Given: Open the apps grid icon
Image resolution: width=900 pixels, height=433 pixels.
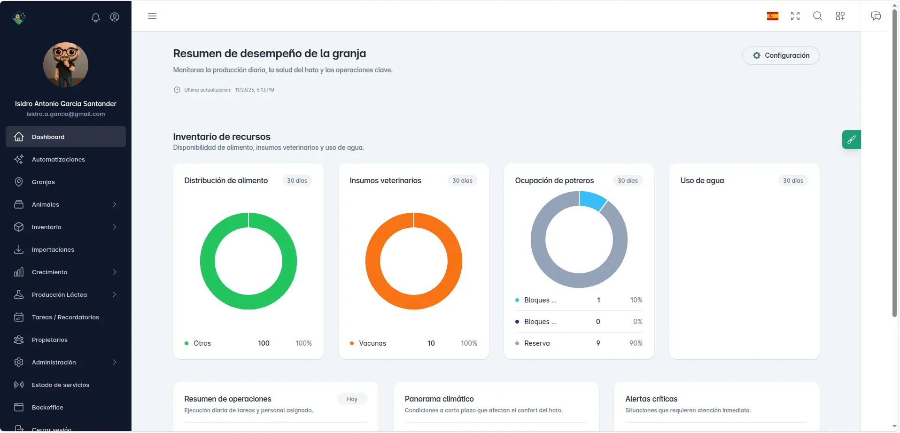Looking at the screenshot, I should pos(840,15).
